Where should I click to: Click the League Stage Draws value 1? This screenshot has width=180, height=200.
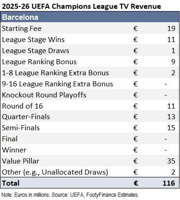pyautogui.click(x=173, y=51)
